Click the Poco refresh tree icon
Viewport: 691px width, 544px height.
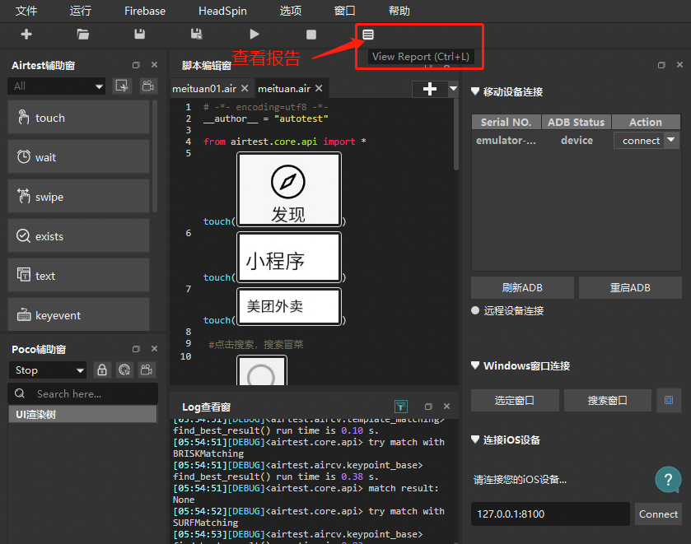[124, 370]
